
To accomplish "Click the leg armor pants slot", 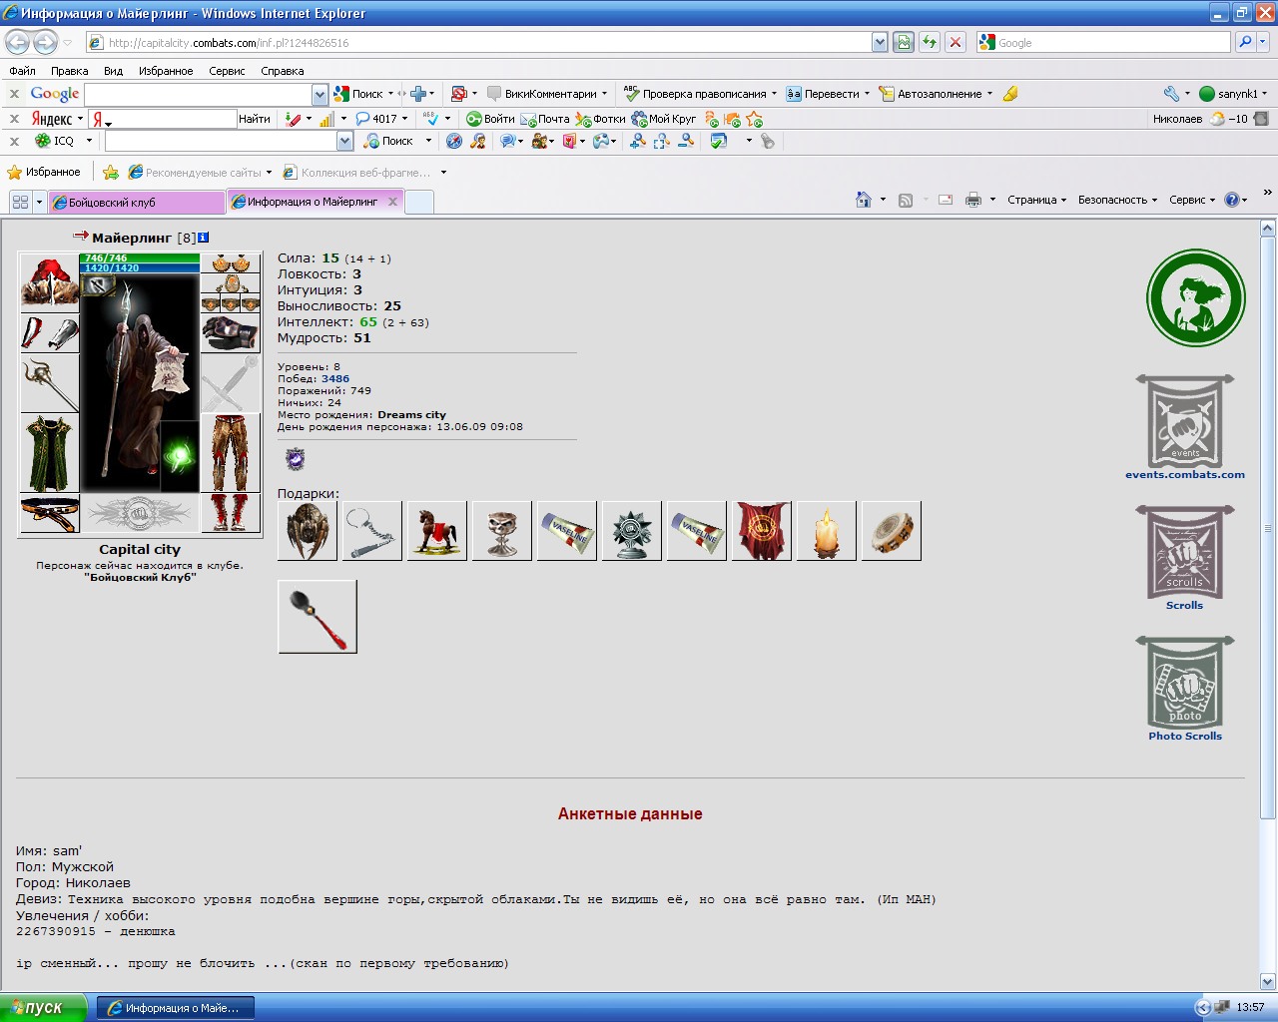I will click(231, 453).
